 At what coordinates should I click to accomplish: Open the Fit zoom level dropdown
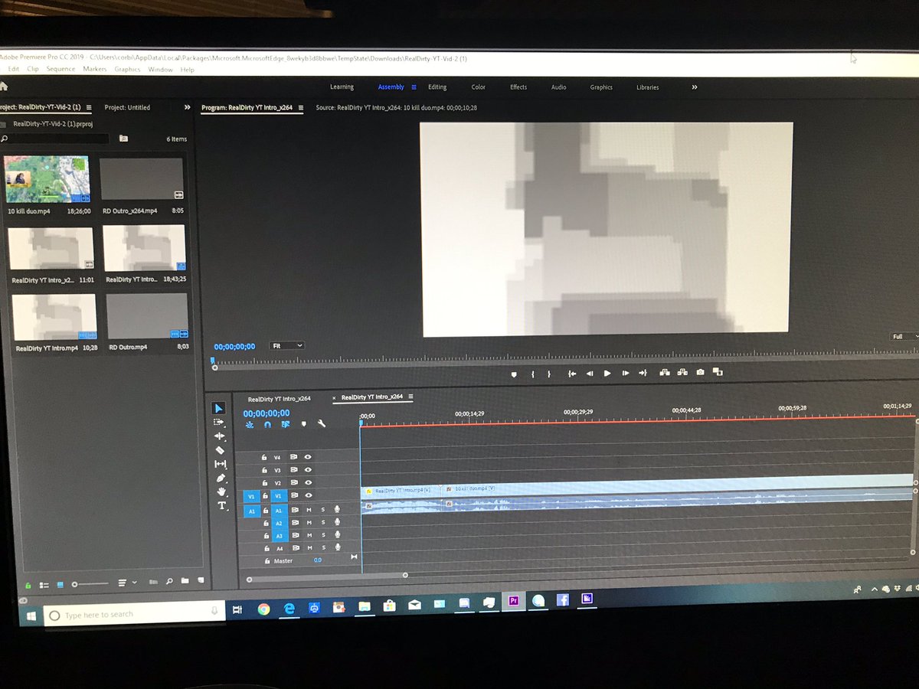pyautogui.click(x=288, y=346)
